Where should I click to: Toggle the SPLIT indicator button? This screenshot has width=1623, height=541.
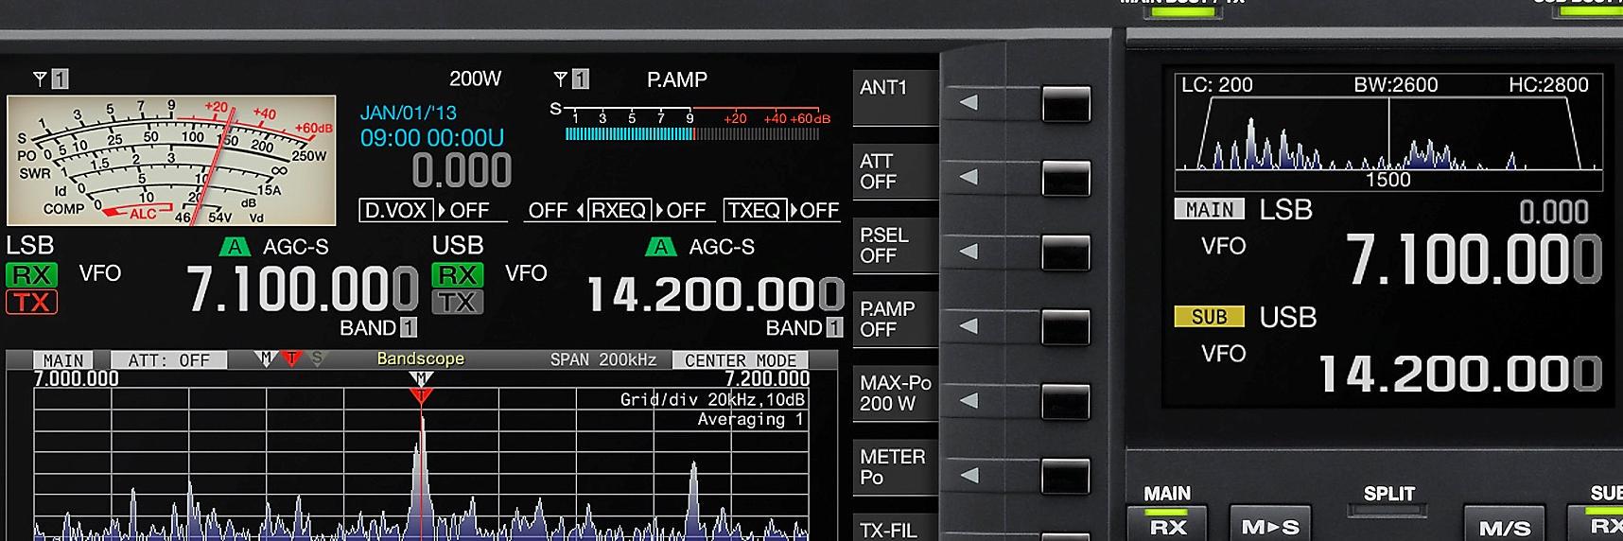click(1388, 512)
